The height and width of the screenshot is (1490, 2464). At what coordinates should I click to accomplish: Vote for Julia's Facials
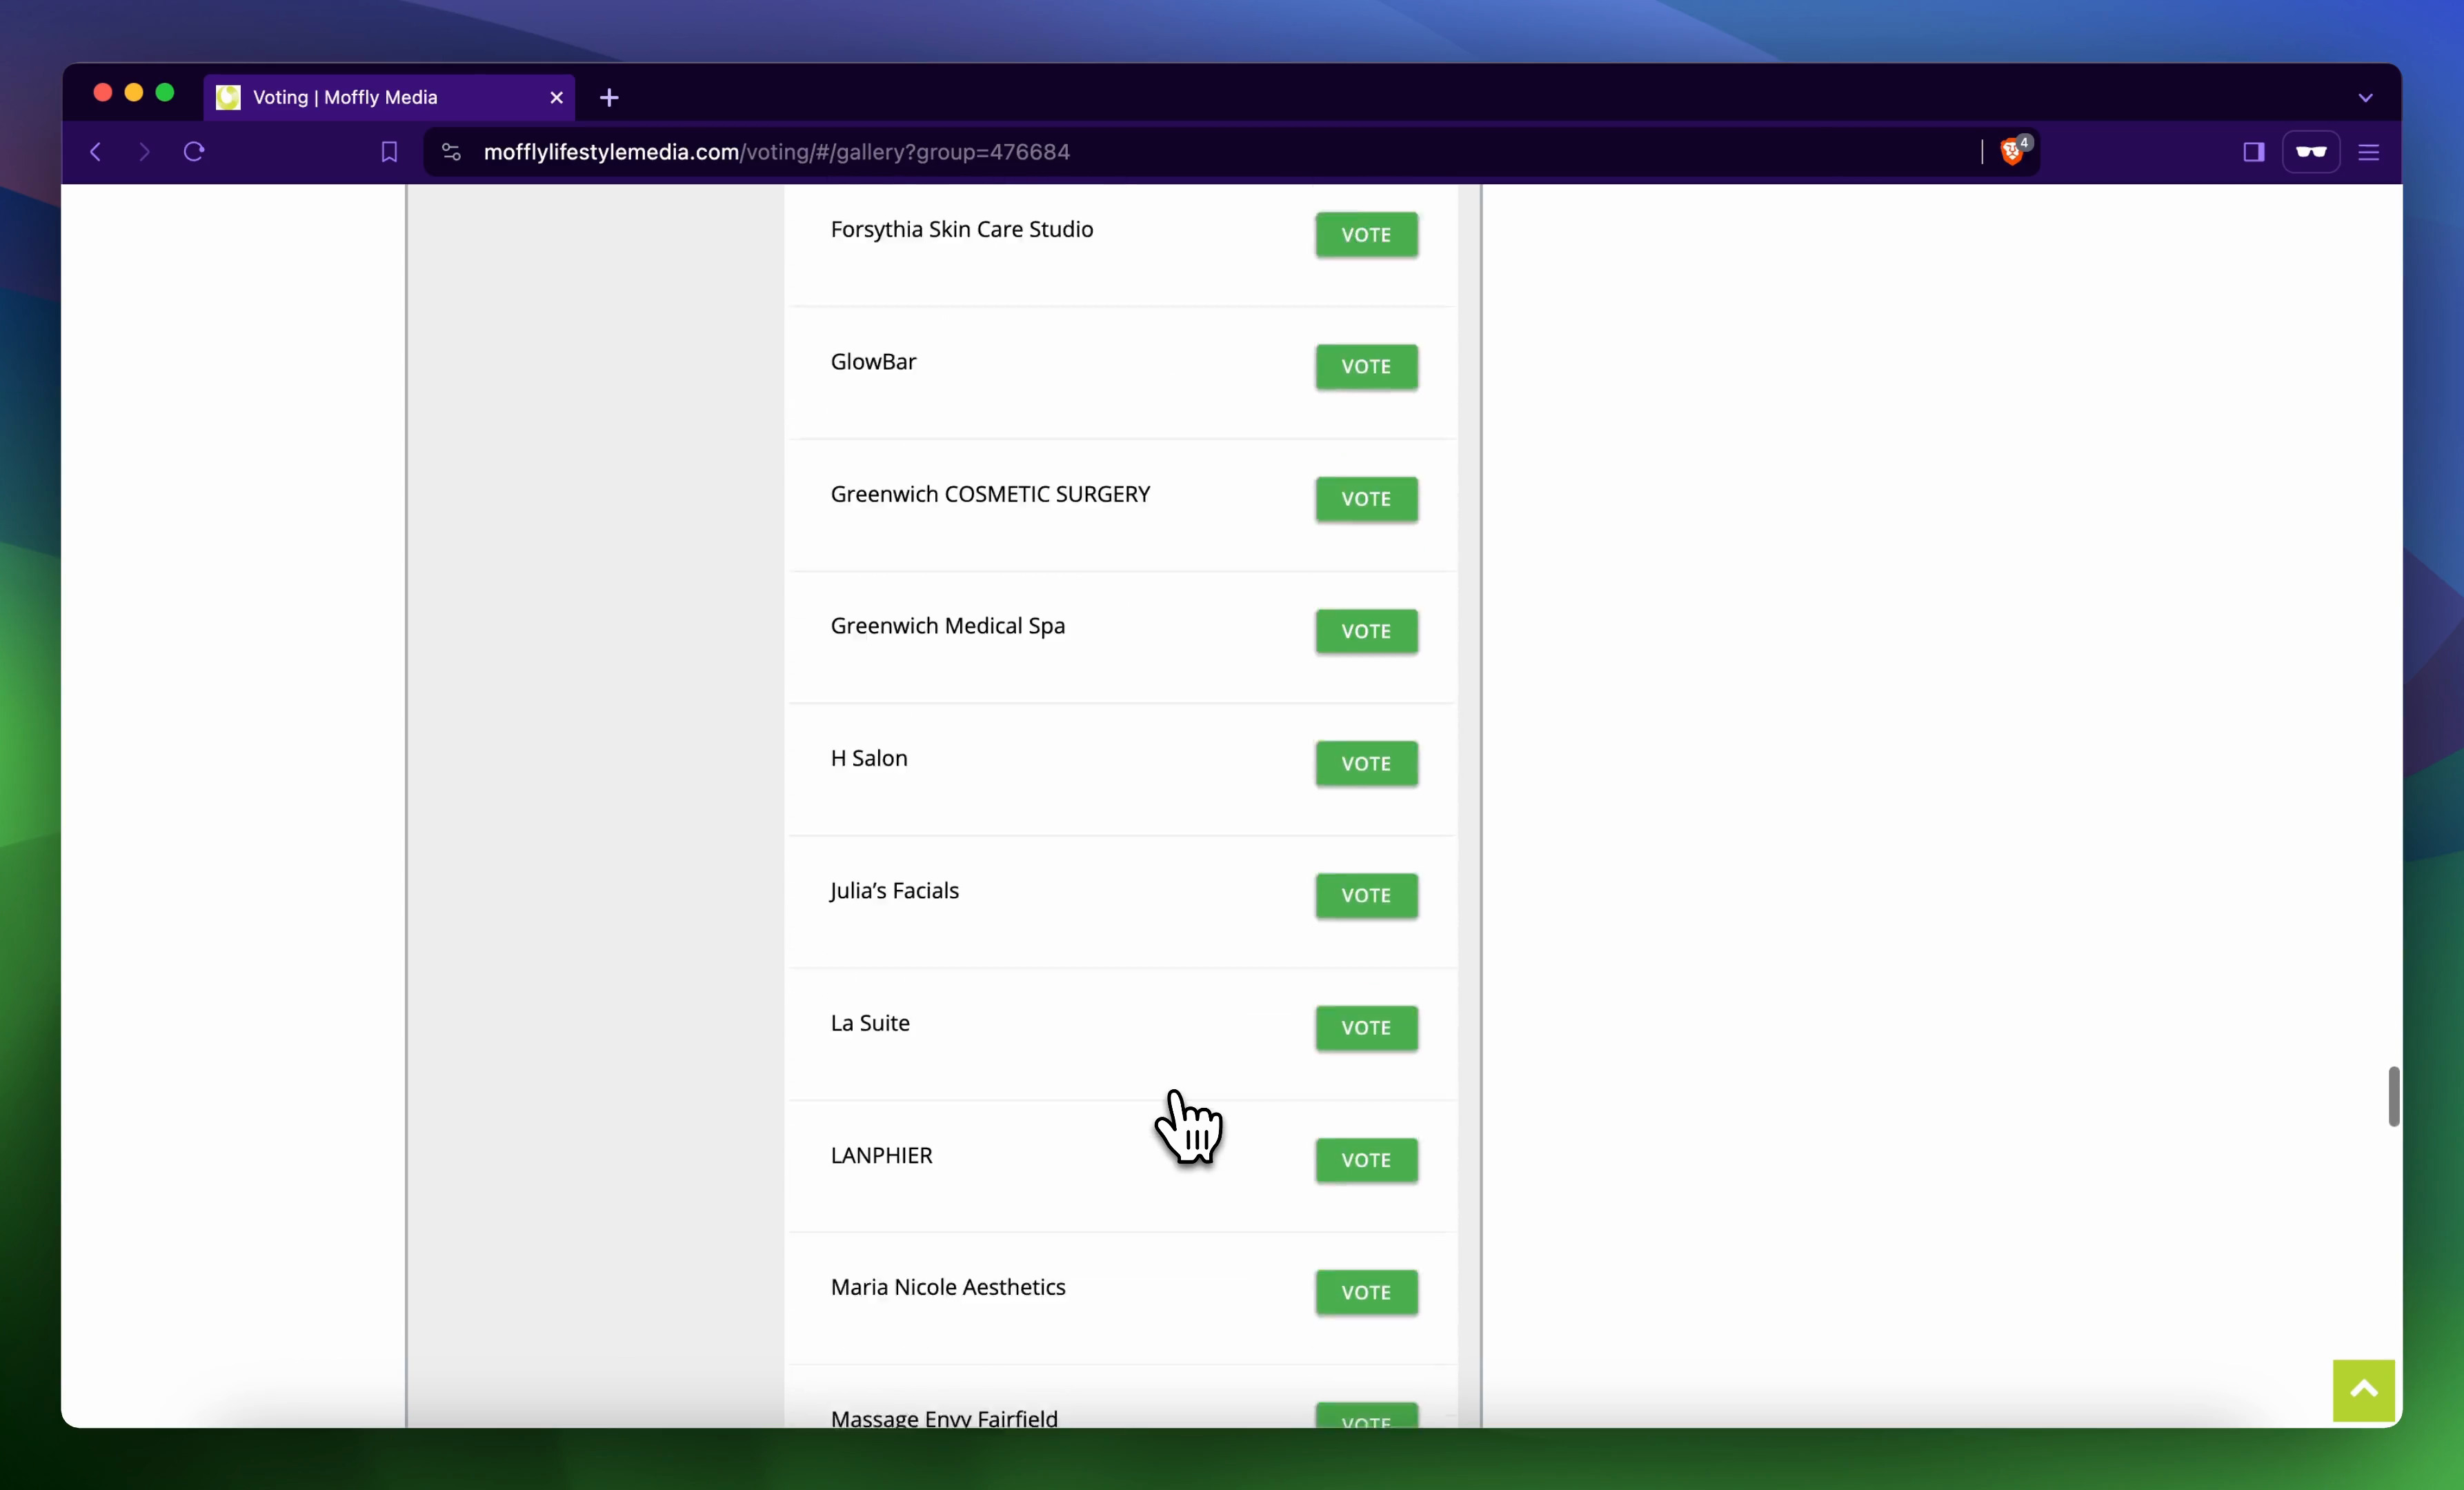point(1365,895)
